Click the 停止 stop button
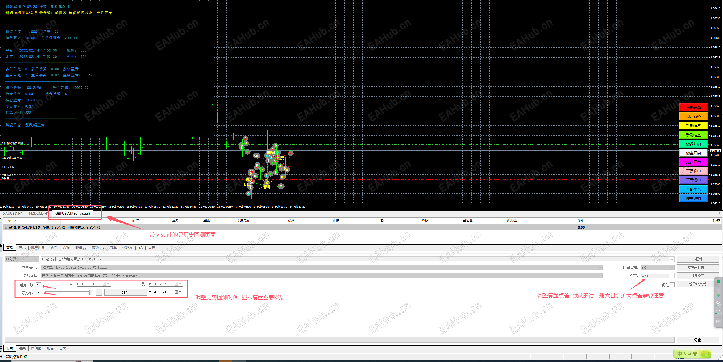The width and height of the screenshot is (723, 362). pos(697,340)
